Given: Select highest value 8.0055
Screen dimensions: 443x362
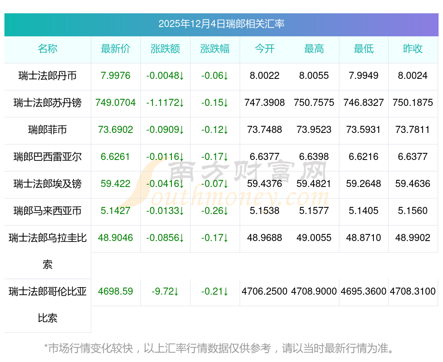Looking at the screenshot, I should click(314, 76).
